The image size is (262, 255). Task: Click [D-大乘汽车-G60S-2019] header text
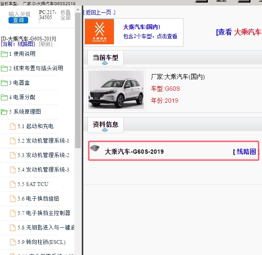click(29, 39)
